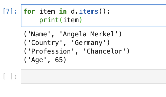
Task: Click the 'd' dictionary variable in code
Action: pyautogui.click(x=73, y=11)
